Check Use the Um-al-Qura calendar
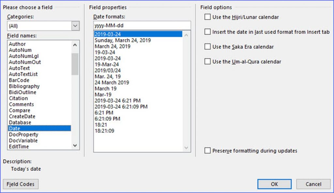Screen dimensions: 334x193 pos(207,61)
